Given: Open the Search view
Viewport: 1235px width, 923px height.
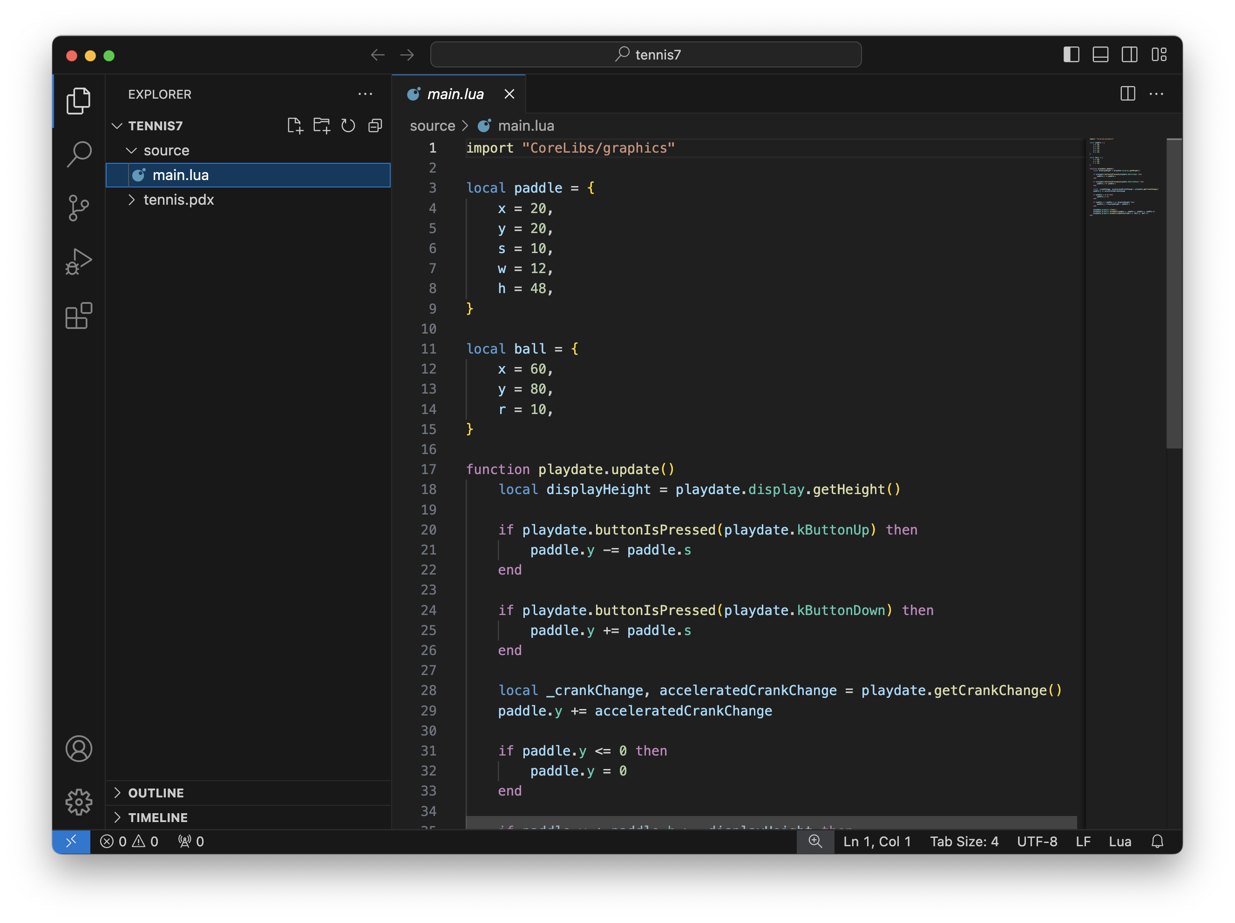Looking at the screenshot, I should click(79, 154).
